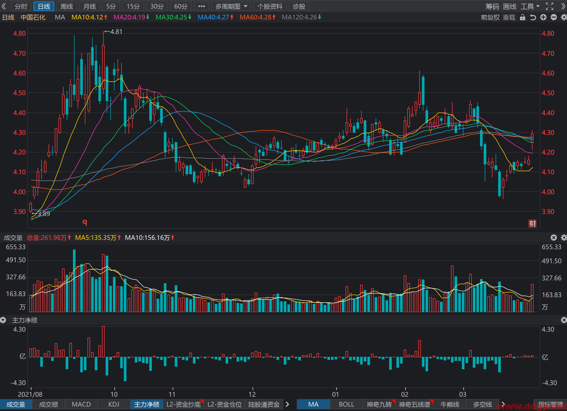Click 前复权 adjustment setting
The height and width of the screenshot is (411, 567).
[490, 17]
